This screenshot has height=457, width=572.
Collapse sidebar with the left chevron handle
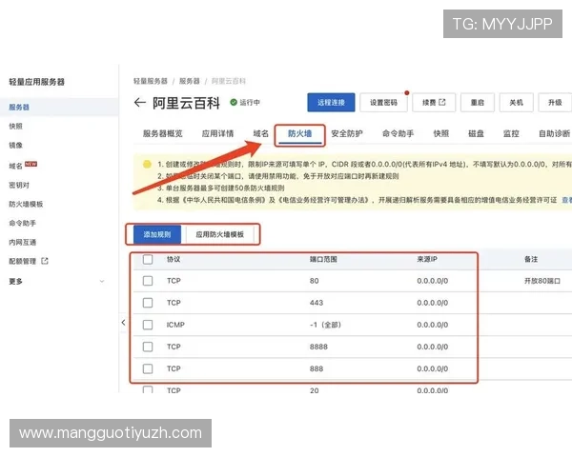tap(123, 322)
